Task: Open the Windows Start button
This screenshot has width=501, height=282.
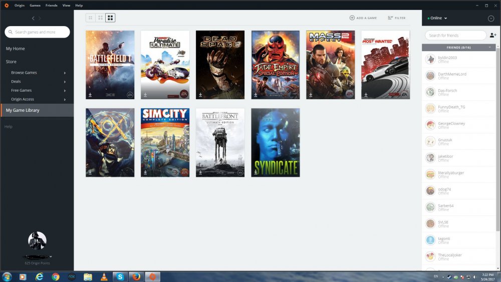Action: [7, 276]
